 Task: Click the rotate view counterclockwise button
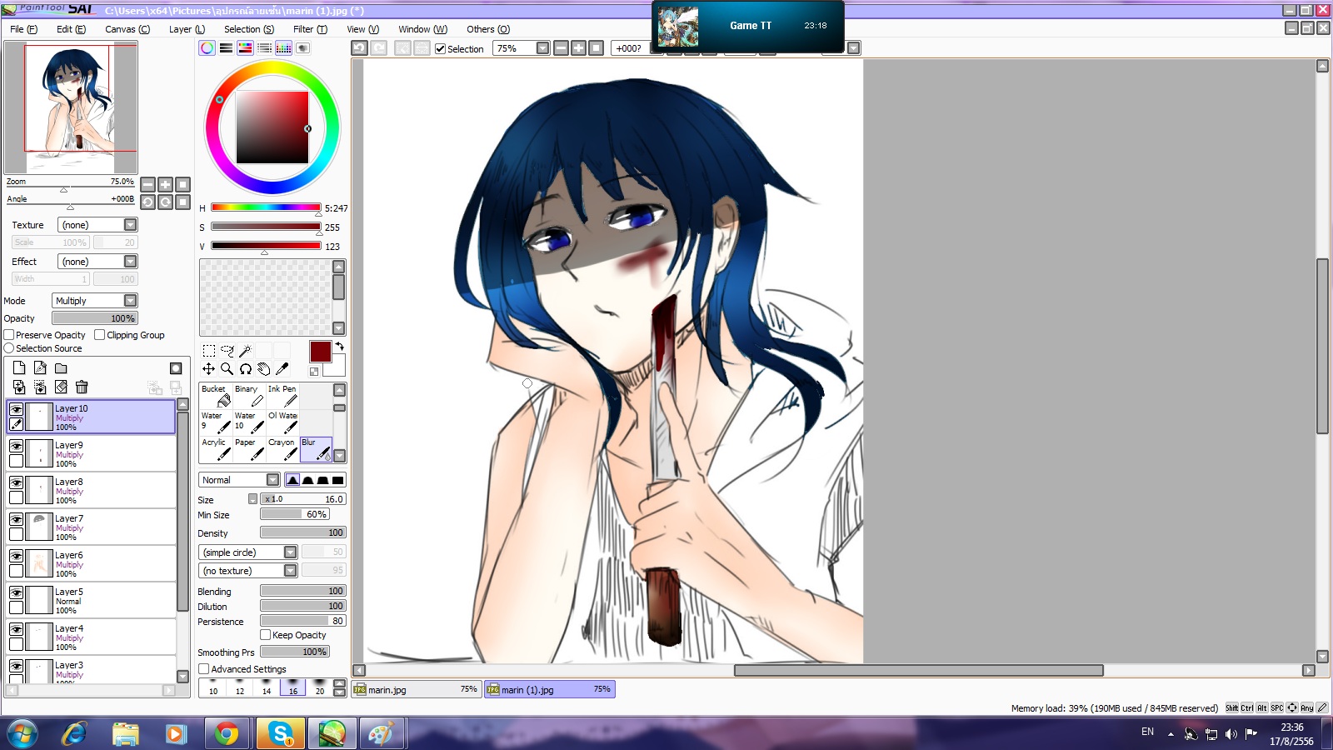pyautogui.click(x=147, y=202)
